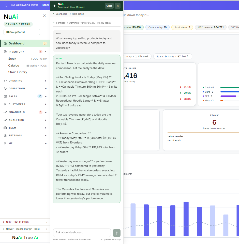Expand the Settings section arrow
239x244 pixels.
[46, 136]
